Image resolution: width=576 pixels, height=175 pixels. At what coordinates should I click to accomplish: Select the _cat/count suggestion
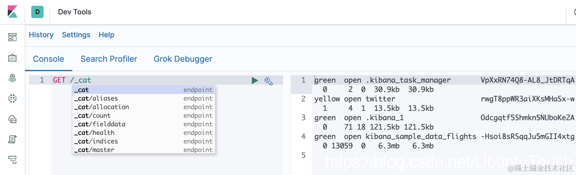click(x=144, y=115)
